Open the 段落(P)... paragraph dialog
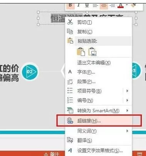This screenshot has height=156, width=146. pyautogui.click(x=86, y=82)
